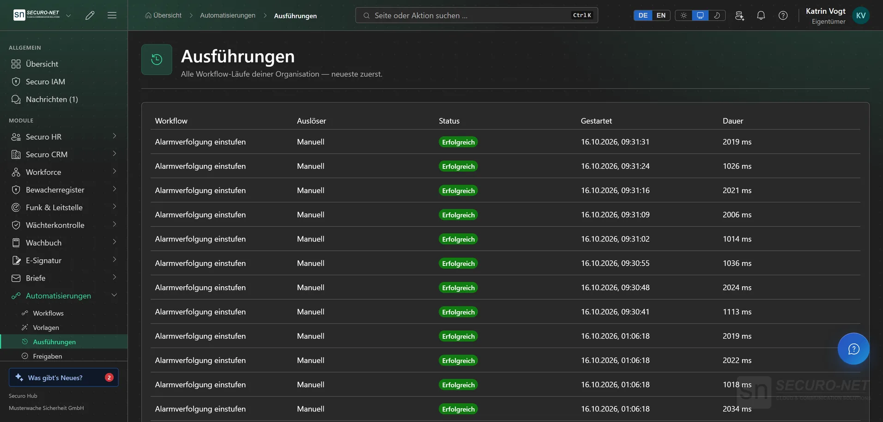Click the Was gibt's Neues? button
The image size is (883, 422).
pos(64,377)
